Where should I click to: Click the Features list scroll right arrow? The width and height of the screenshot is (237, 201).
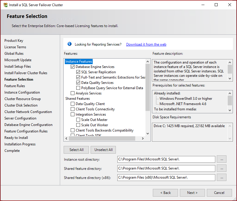143,138
